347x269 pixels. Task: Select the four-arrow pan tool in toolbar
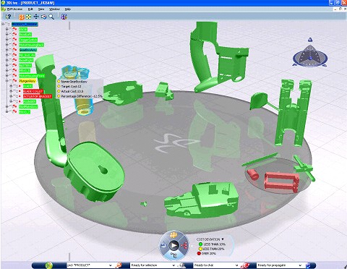pyautogui.click(x=36, y=17)
